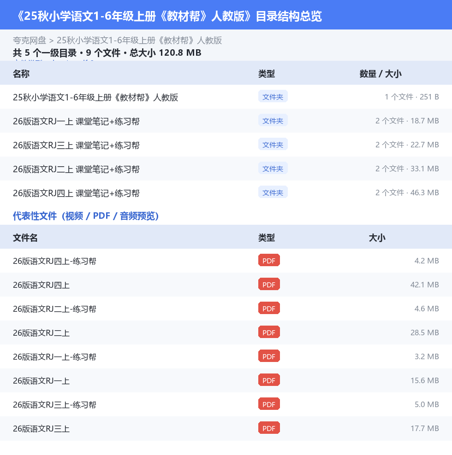Click PDF badge for 26版语文RJ一上-练习帮
The height and width of the screenshot is (455, 452).
(x=269, y=356)
